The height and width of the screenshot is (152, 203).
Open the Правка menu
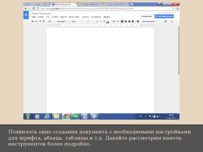click(41, 17)
